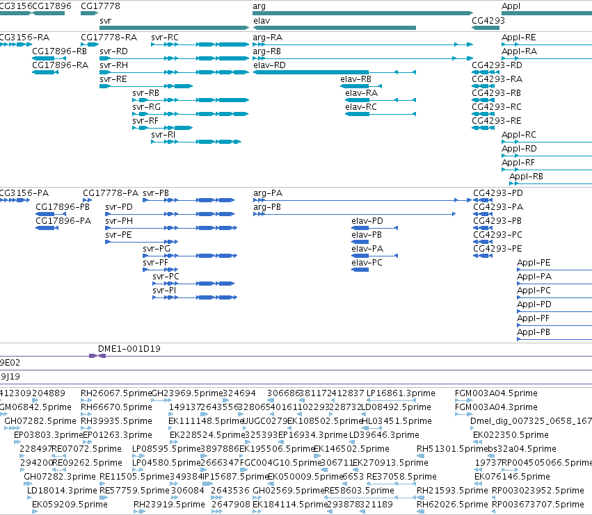Open transcript svr-RC

tap(165, 38)
